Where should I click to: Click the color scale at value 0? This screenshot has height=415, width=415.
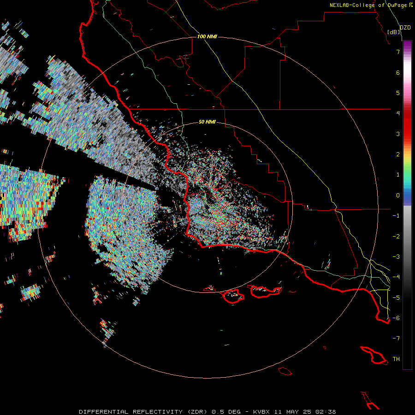point(407,196)
